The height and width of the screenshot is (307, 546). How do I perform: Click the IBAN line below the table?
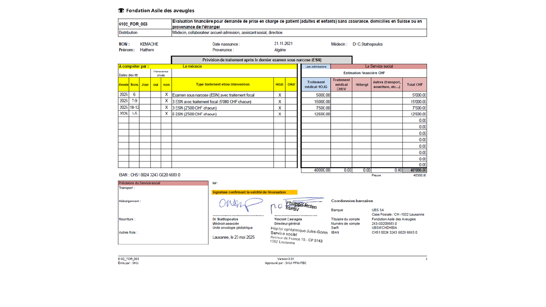(x=149, y=175)
